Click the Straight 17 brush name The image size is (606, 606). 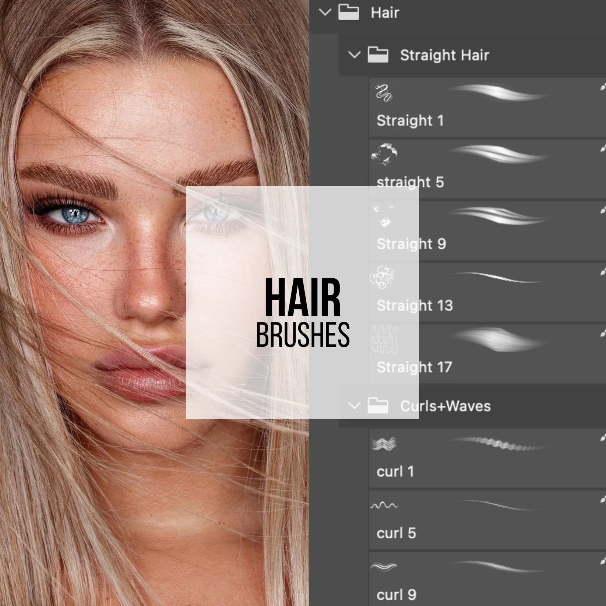click(415, 367)
